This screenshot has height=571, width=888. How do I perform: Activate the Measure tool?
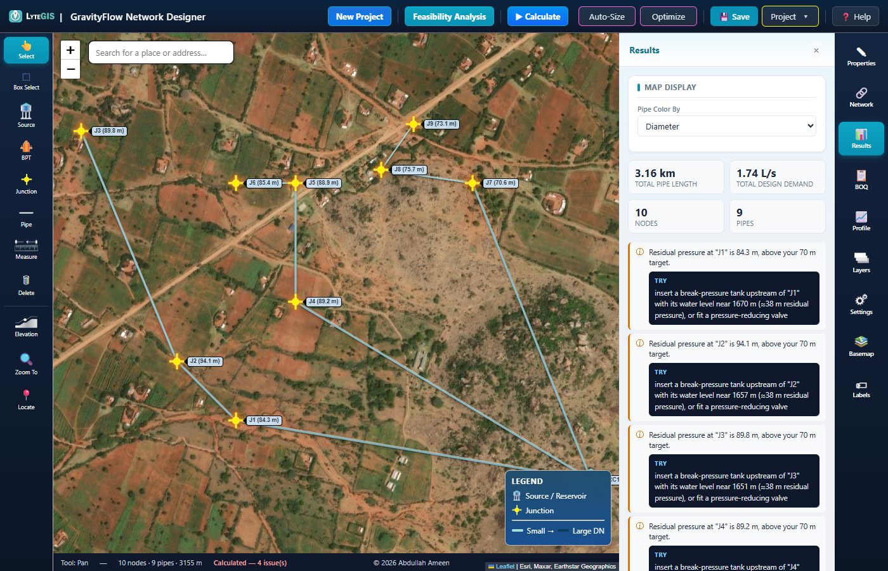pos(26,249)
